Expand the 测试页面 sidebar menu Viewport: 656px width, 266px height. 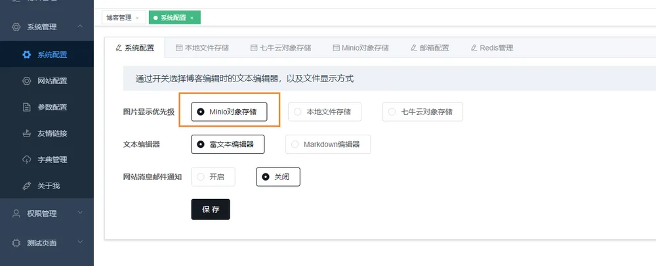pyautogui.click(x=80, y=242)
